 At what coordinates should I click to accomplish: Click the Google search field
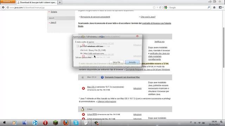[188, 7]
